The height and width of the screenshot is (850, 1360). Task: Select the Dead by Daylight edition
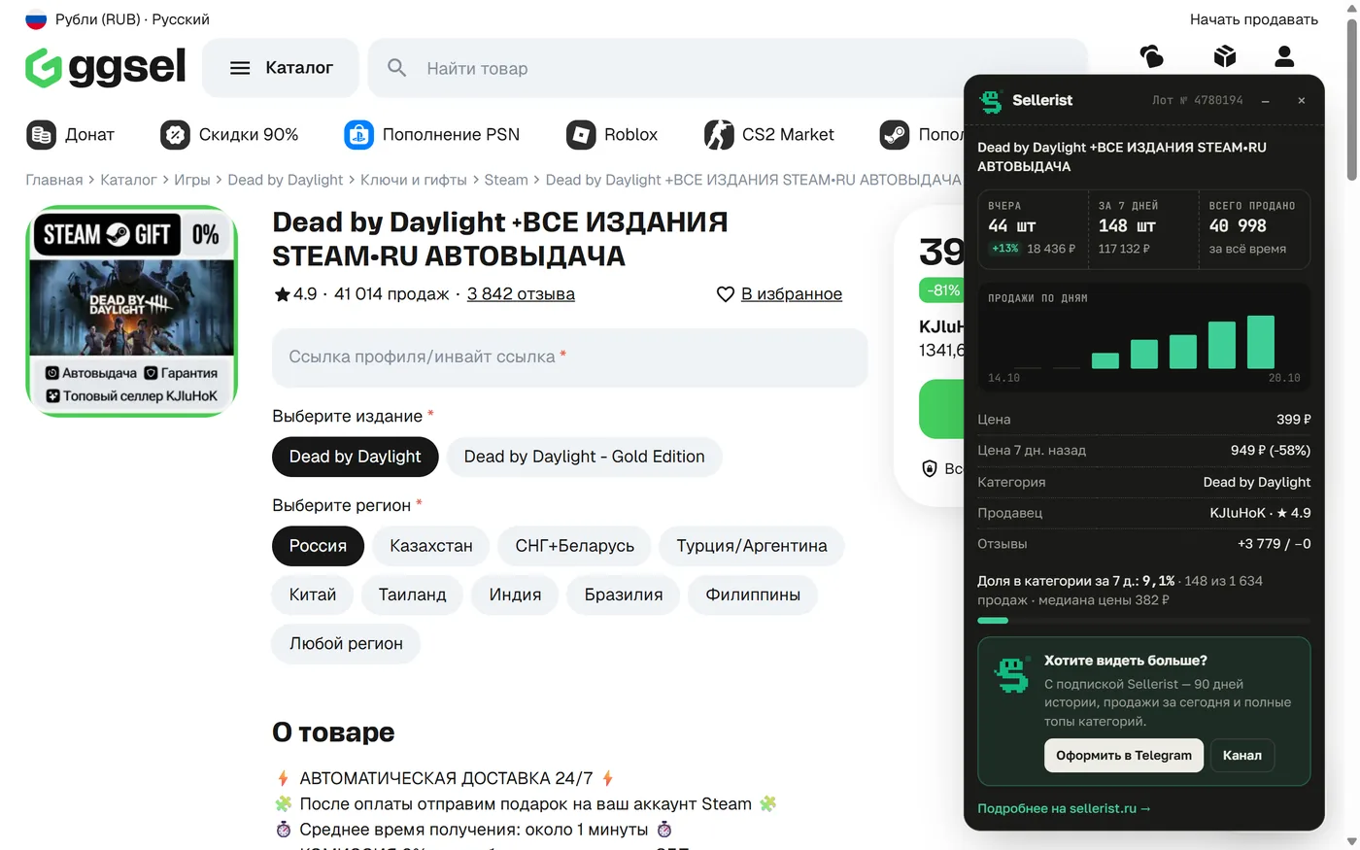tap(356, 457)
